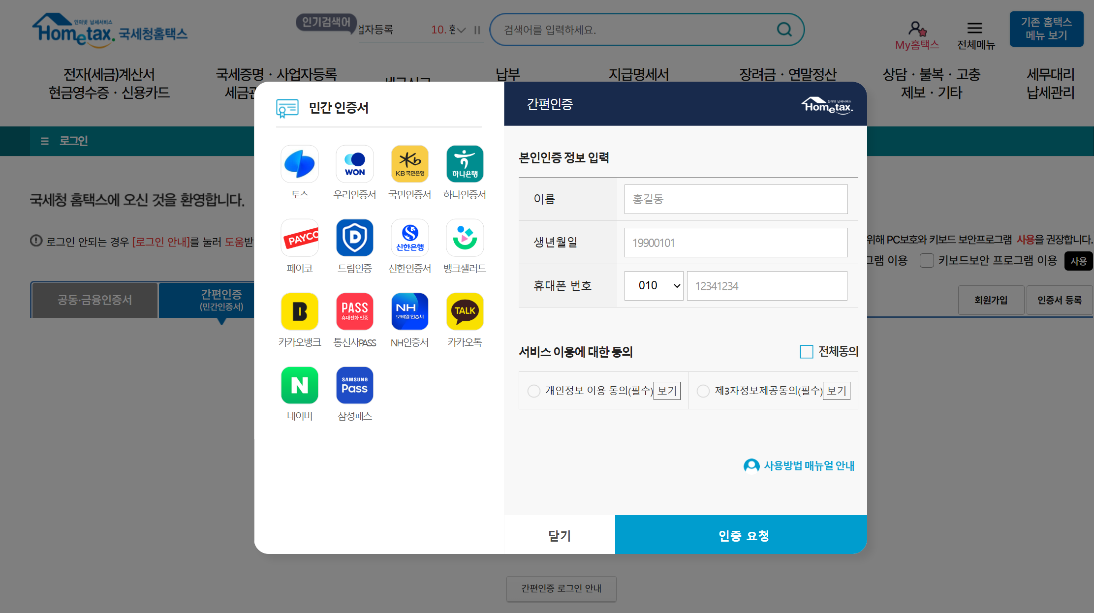This screenshot has width=1094, height=613.
Task: Select the PAYCO authentication icon
Action: (x=299, y=238)
